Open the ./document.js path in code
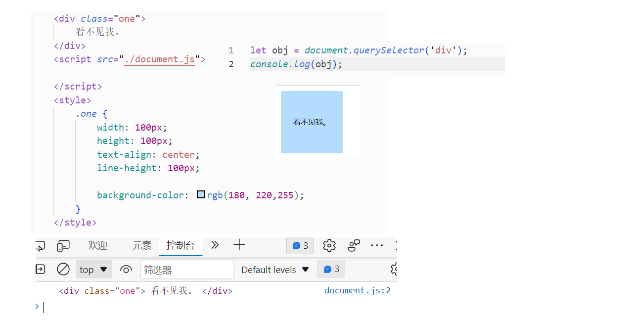This screenshot has width=636, height=321. [x=159, y=59]
